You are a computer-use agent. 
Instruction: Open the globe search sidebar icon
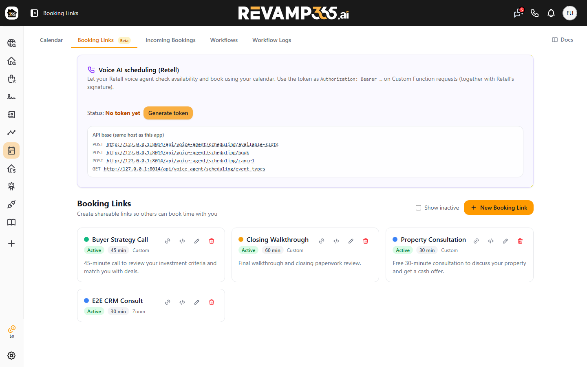coord(11,43)
